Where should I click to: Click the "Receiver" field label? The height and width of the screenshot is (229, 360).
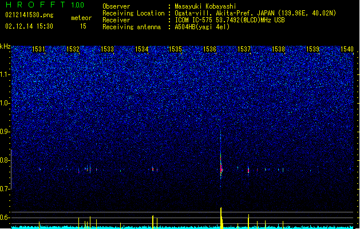[116, 20]
